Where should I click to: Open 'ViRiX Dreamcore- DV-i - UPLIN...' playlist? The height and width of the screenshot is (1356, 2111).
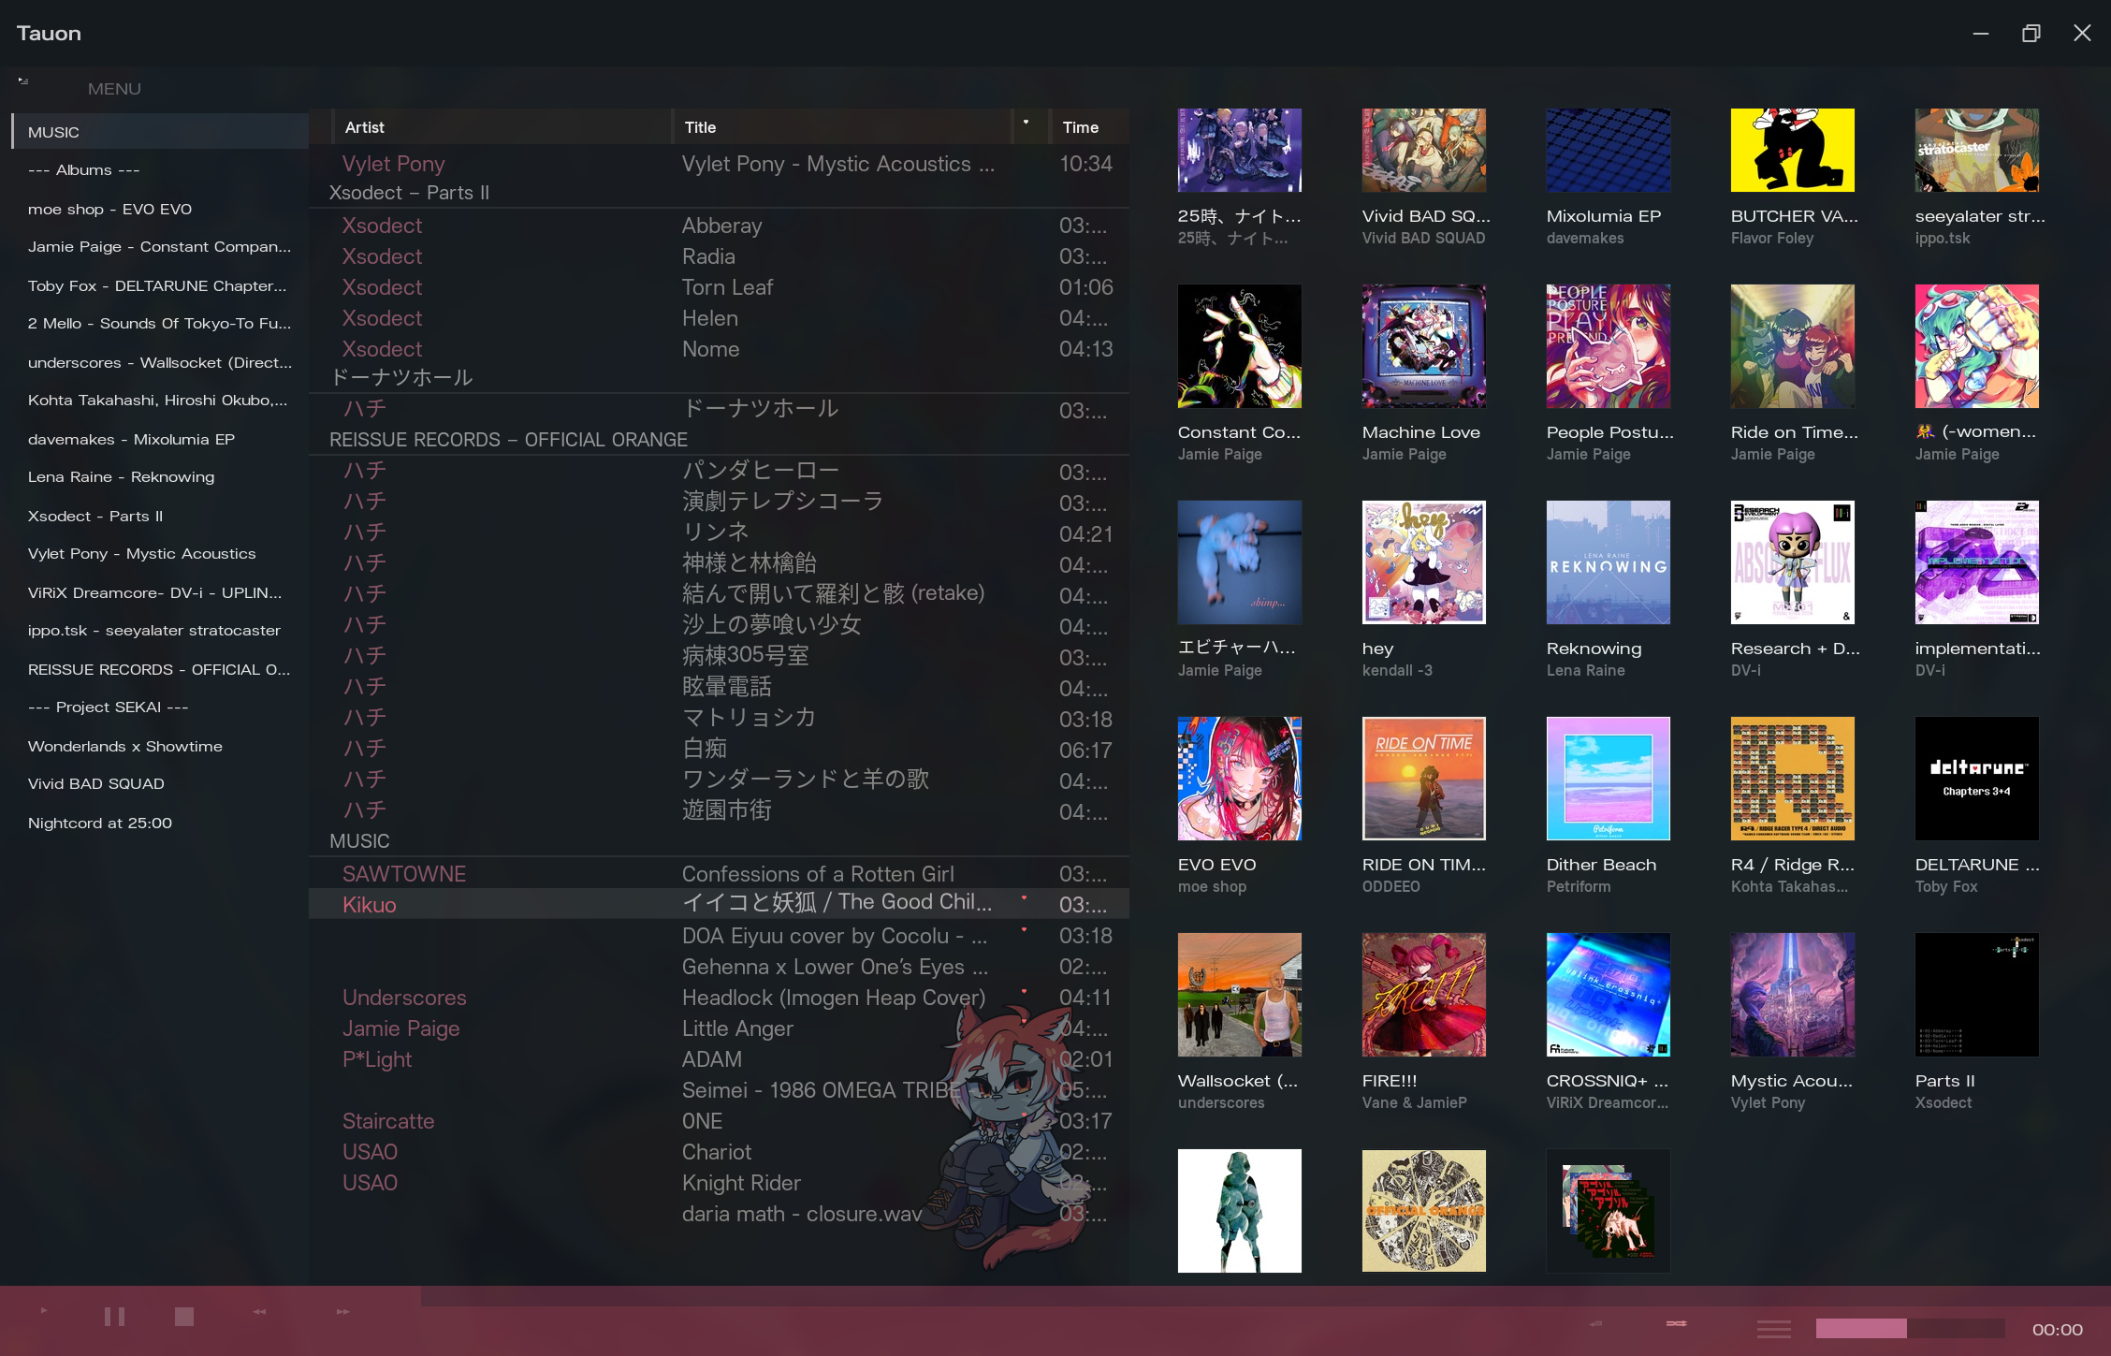160,593
